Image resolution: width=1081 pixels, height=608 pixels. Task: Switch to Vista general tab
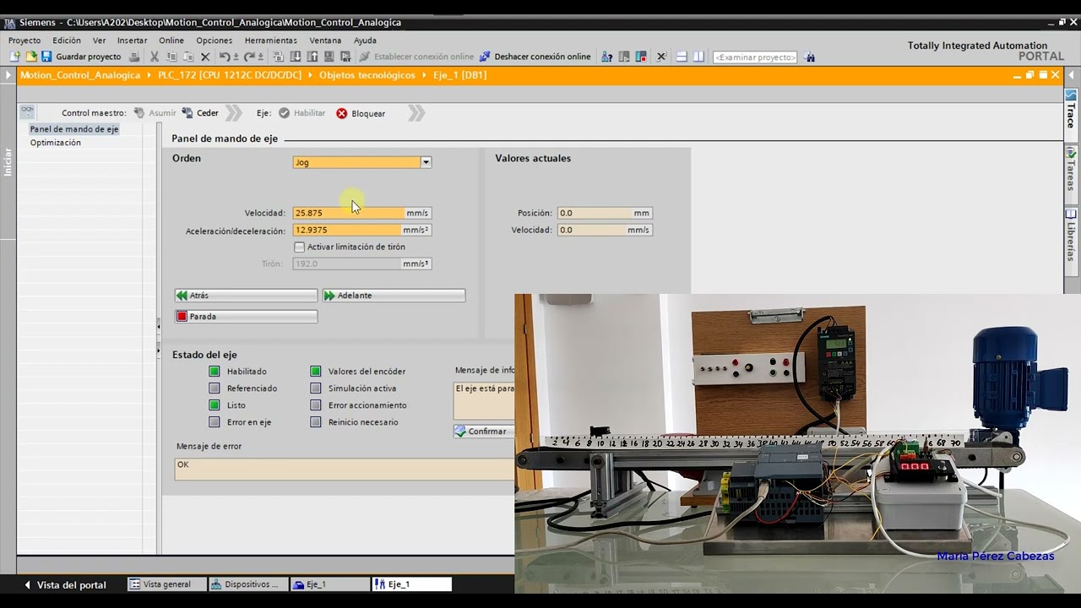160,584
